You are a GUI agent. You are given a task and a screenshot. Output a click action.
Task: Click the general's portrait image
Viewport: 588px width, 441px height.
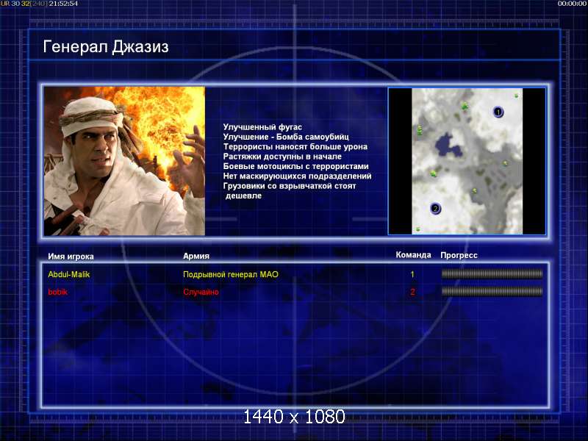pyautogui.click(x=124, y=161)
